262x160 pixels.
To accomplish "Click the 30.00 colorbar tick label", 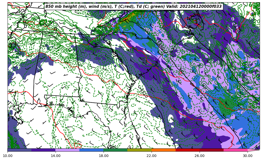I will pos(248,156).
